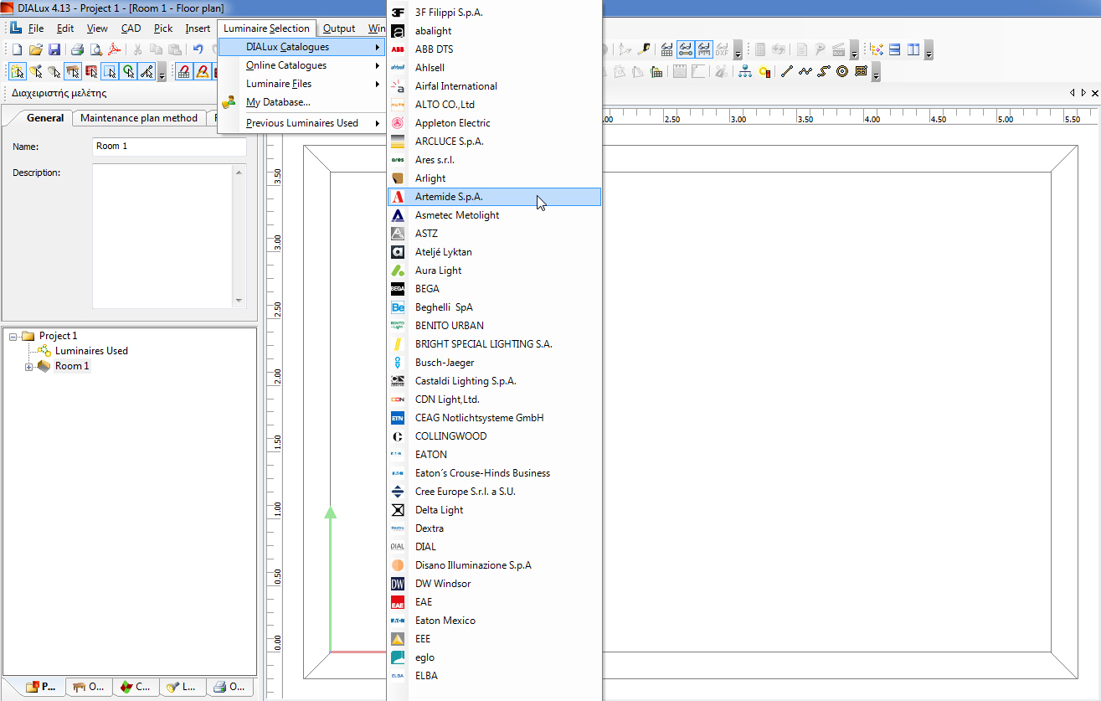Click the Description scrollbar down arrow
The width and height of the screenshot is (1101, 701).
(x=239, y=302)
